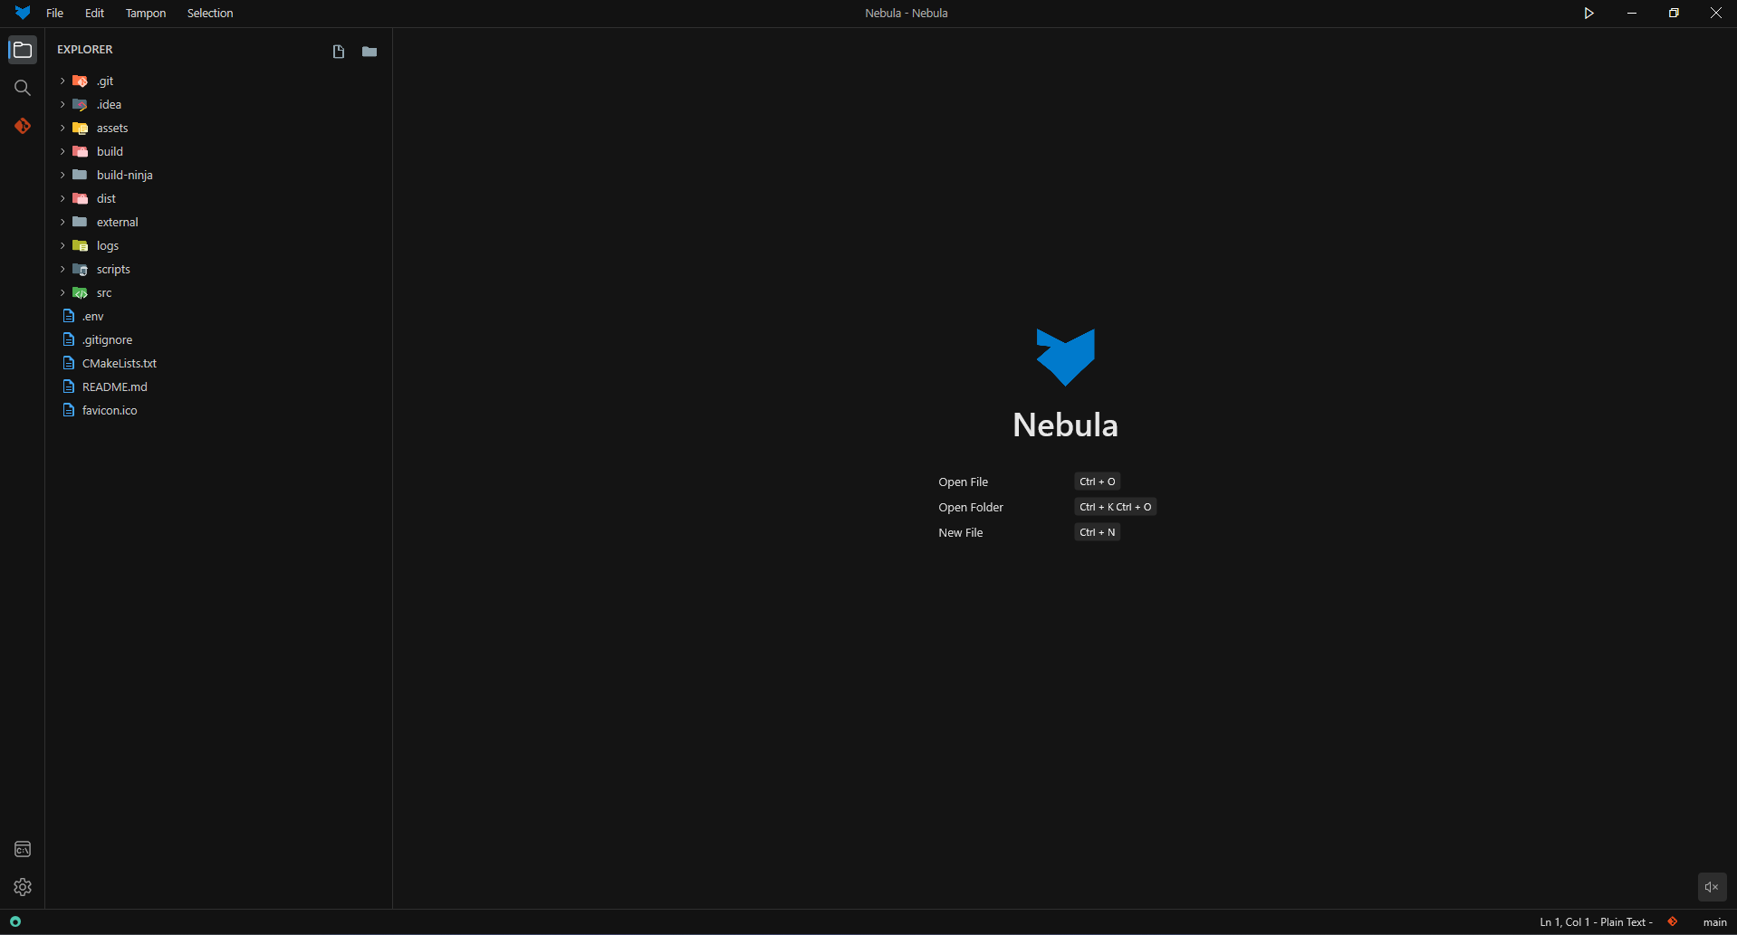This screenshot has height=935, width=1737.
Task: Click Open Folder on welcome screen
Action: pyautogui.click(x=971, y=508)
